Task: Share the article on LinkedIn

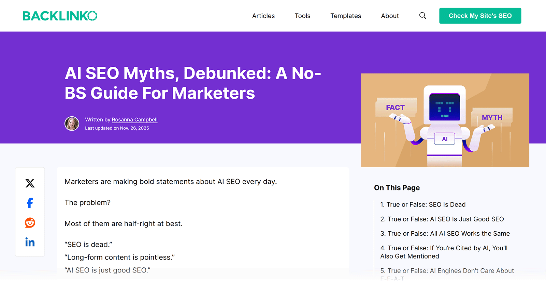Action: pos(30,242)
